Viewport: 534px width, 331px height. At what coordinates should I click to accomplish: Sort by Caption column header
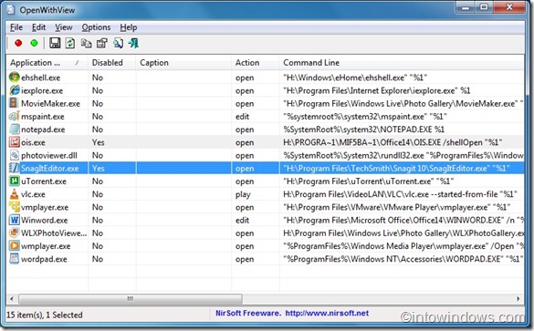[x=183, y=63]
